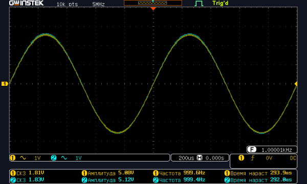Click channel 1 ground level marker

pyautogui.click(x=5, y=84)
